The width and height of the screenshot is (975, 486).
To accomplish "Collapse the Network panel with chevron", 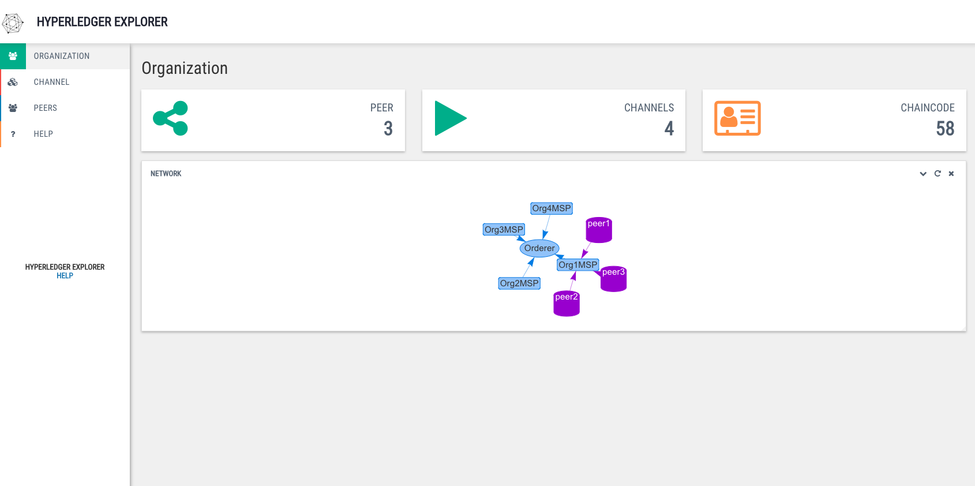I will (x=923, y=174).
